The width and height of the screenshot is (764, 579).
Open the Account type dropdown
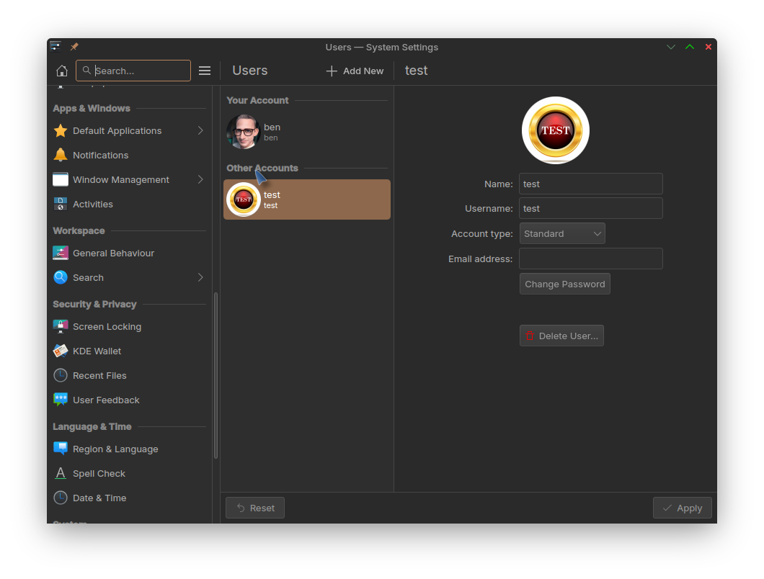click(x=562, y=234)
